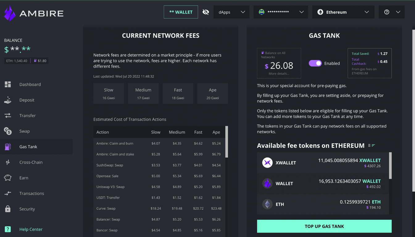The height and width of the screenshot is (237, 415).
Task: Click the Transactions sidebar icon
Action: [7, 193]
